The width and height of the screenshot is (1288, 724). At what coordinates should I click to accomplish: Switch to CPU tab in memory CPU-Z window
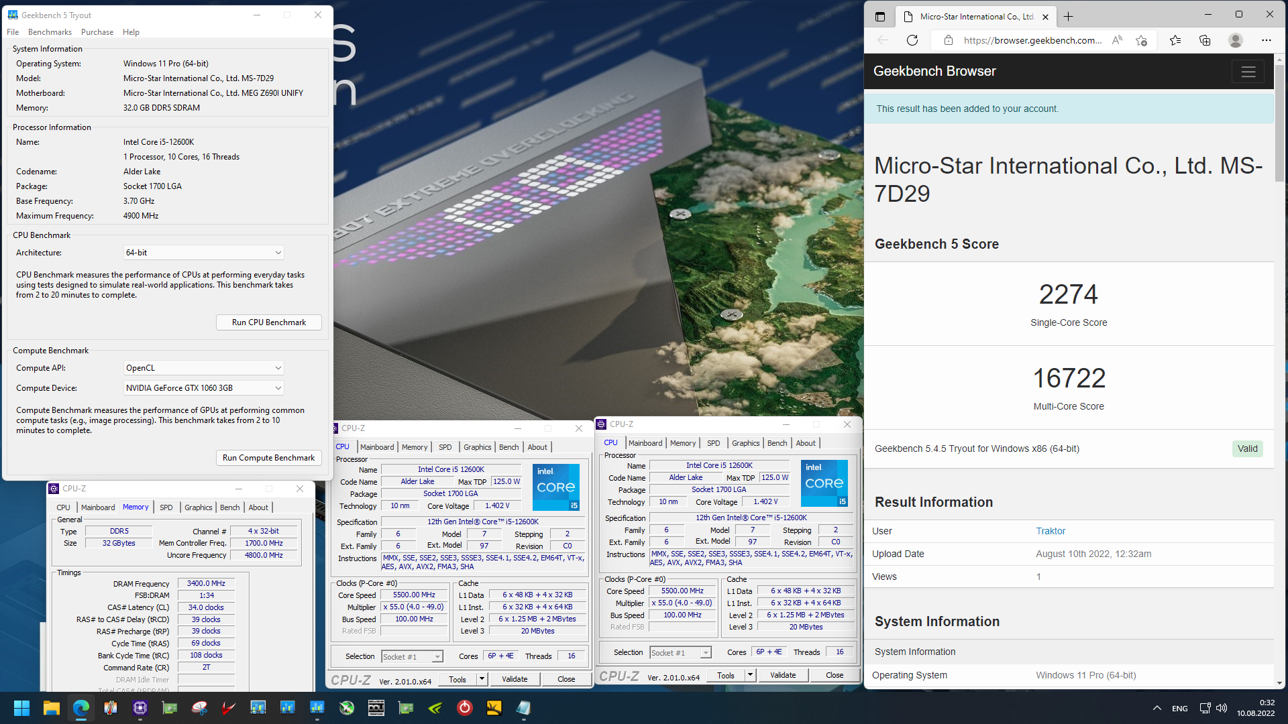pyautogui.click(x=63, y=507)
